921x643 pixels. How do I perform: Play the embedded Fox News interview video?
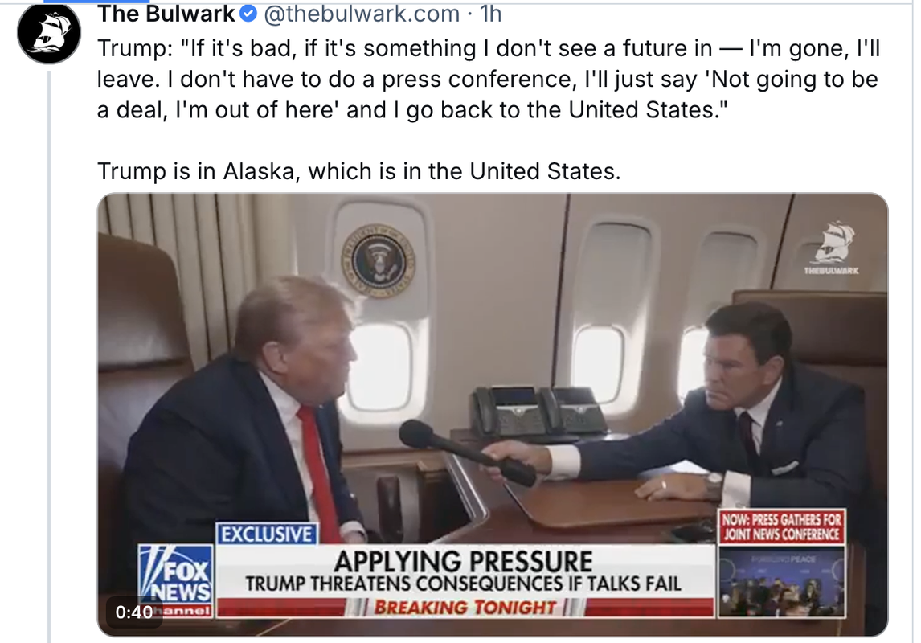pyautogui.click(x=492, y=415)
